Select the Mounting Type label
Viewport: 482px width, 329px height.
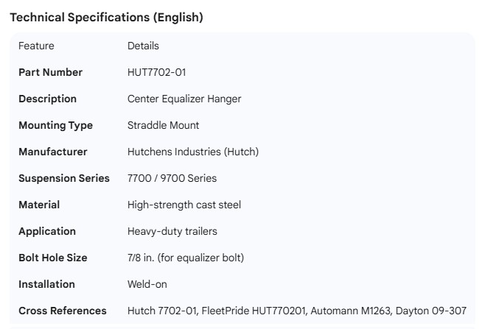click(55, 125)
